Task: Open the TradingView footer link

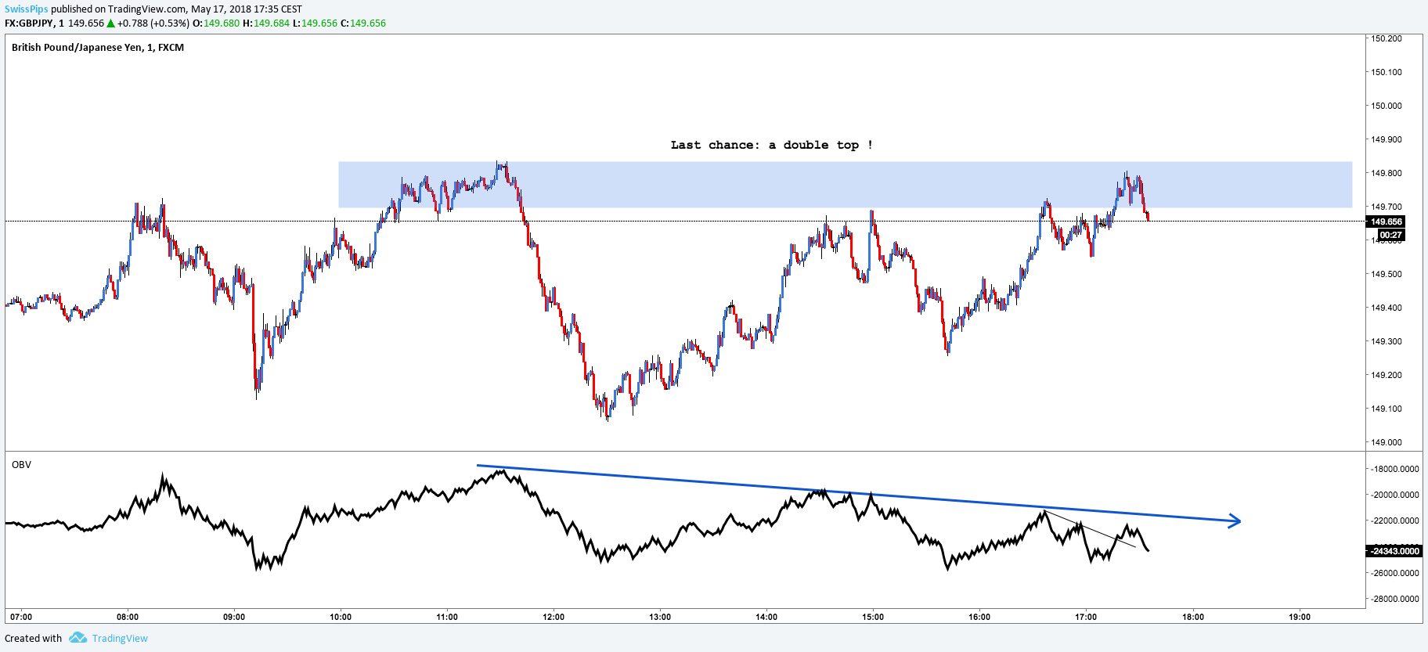Action: pos(120,638)
